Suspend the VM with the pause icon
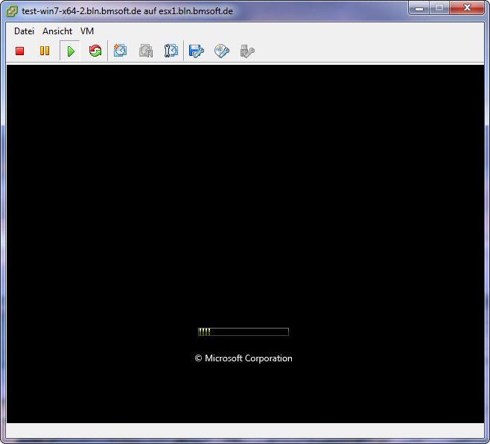490x444 pixels. (x=45, y=51)
